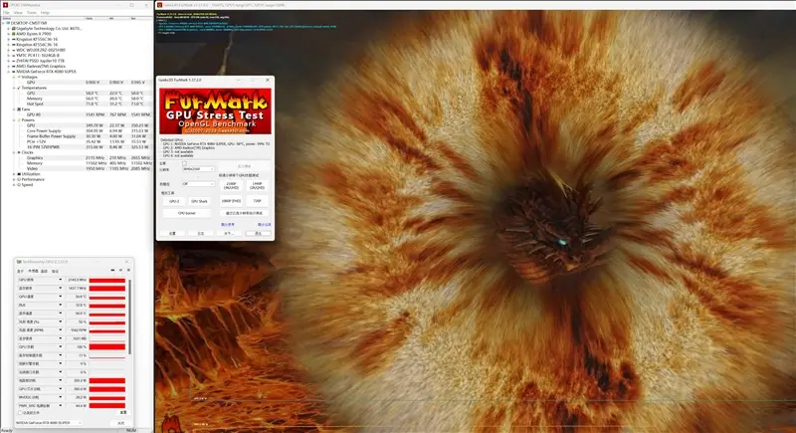The image size is (796, 433).
Task: Click the Utilization category icon
Action: click(19, 174)
